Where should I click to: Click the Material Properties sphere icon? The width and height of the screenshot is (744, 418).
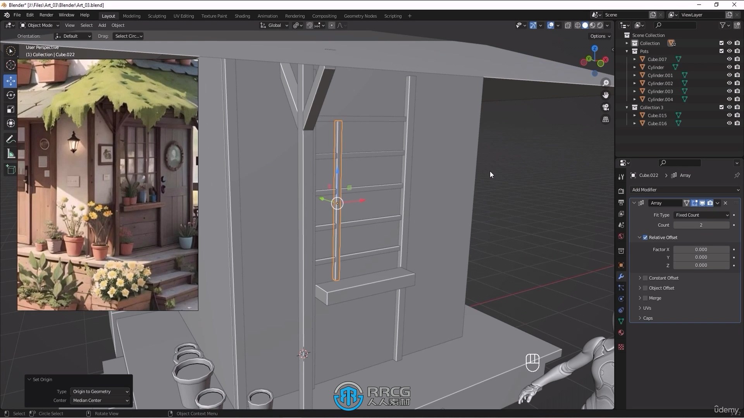point(622,332)
